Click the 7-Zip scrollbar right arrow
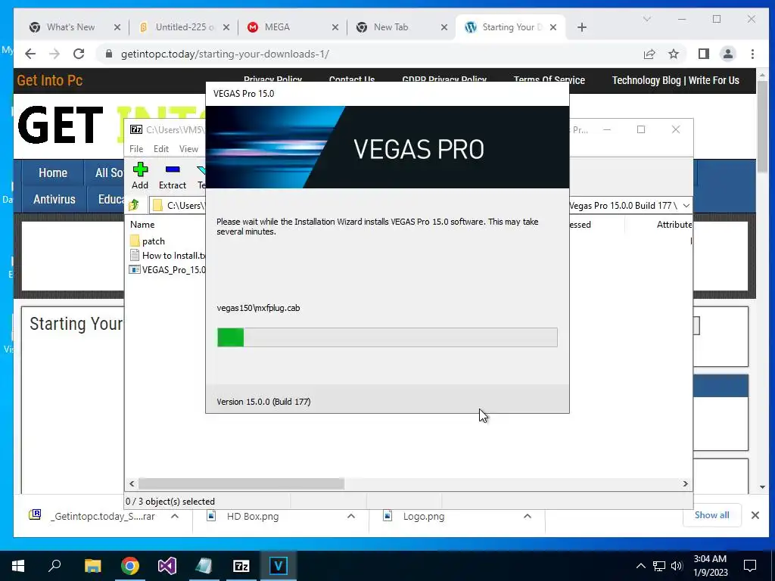This screenshot has width=775, height=581. coord(685,483)
